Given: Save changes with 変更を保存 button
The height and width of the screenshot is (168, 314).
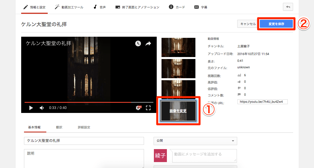Looking at the screenshot, I should coord(276,24).
